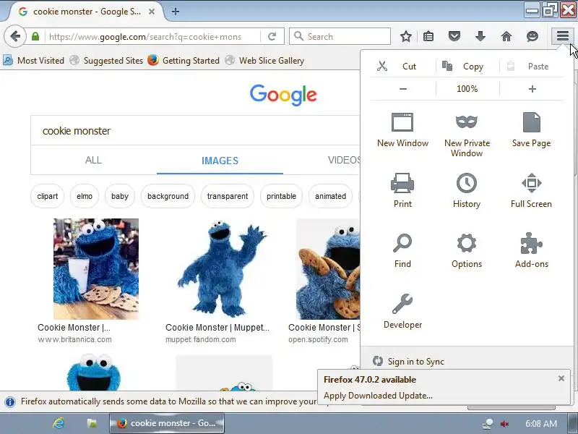Image resolution: width=578 pixels, height=434 pixels.
Task: Click www.britannica.com source text
Action: click(74, 339)
